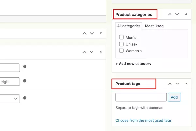Click help icon next to the Height field
Image resolution: width=196 pixels, height=131 pixels.
(x=25, y=81)
